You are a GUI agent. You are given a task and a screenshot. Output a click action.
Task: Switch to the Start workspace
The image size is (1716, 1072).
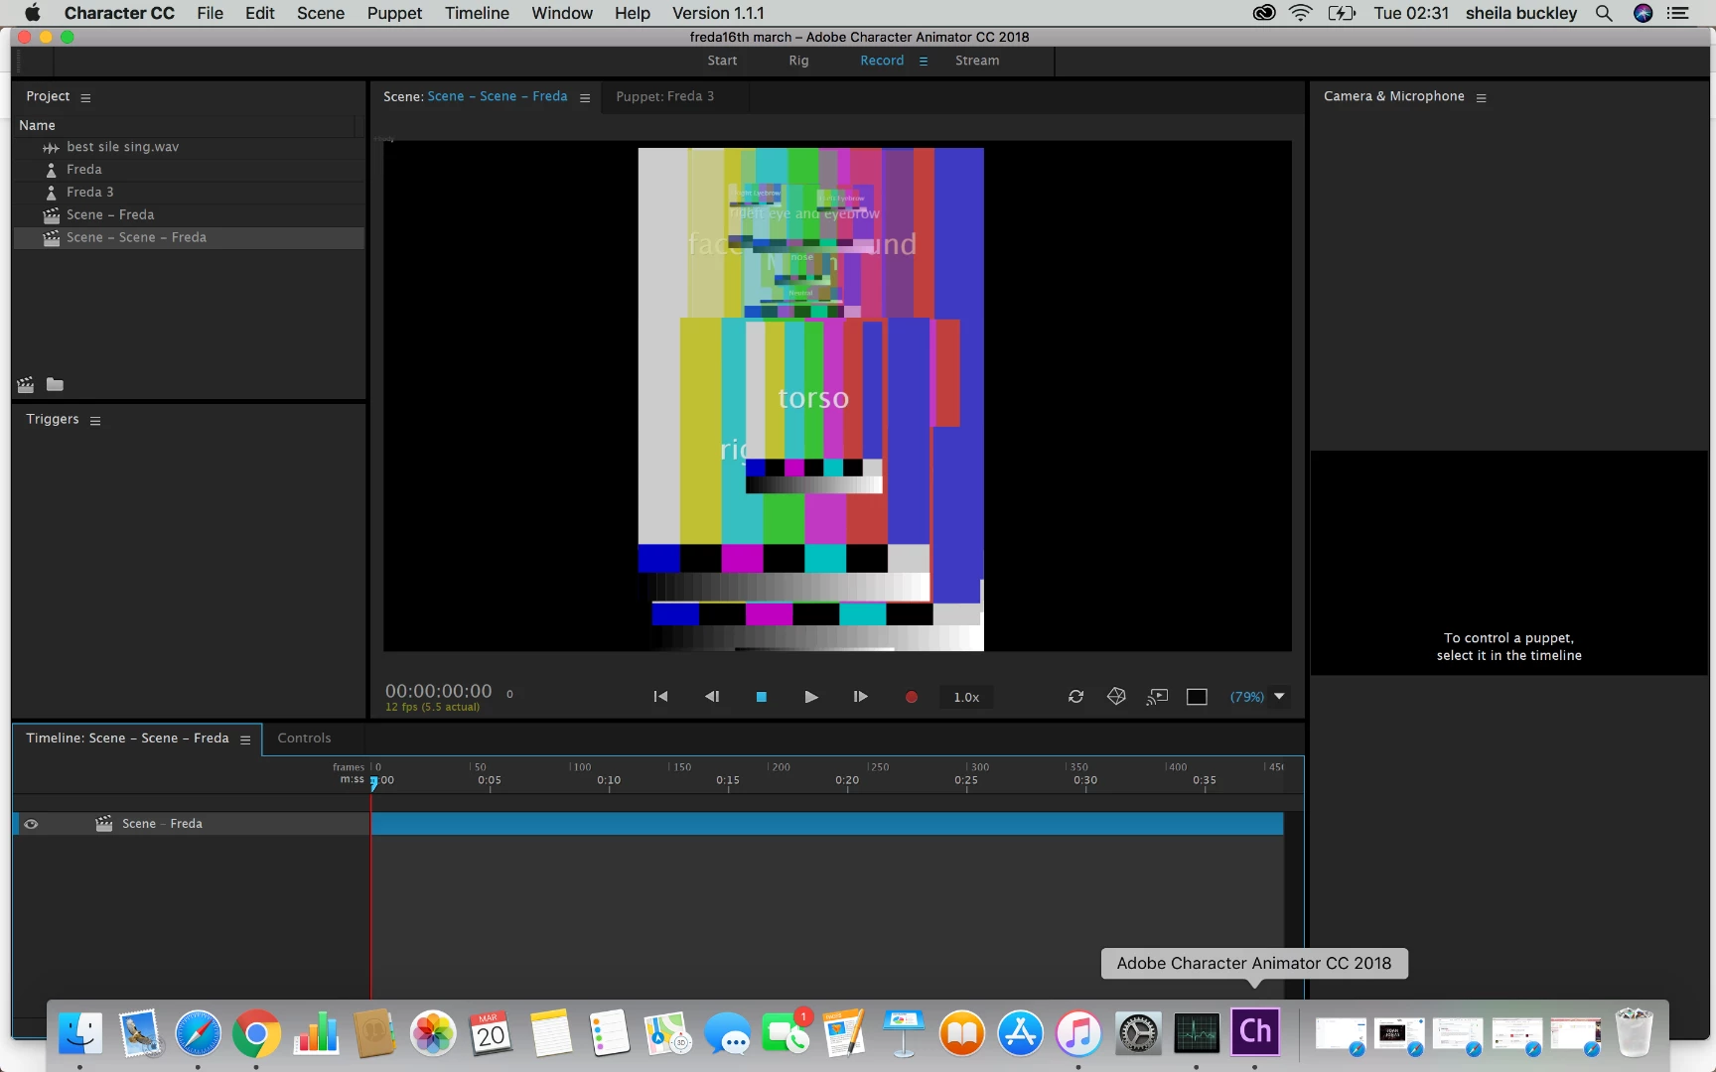722,61
